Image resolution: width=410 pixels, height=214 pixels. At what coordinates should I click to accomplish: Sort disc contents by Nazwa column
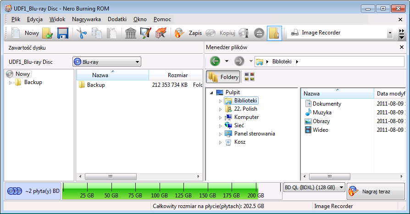tap(113, 75)
